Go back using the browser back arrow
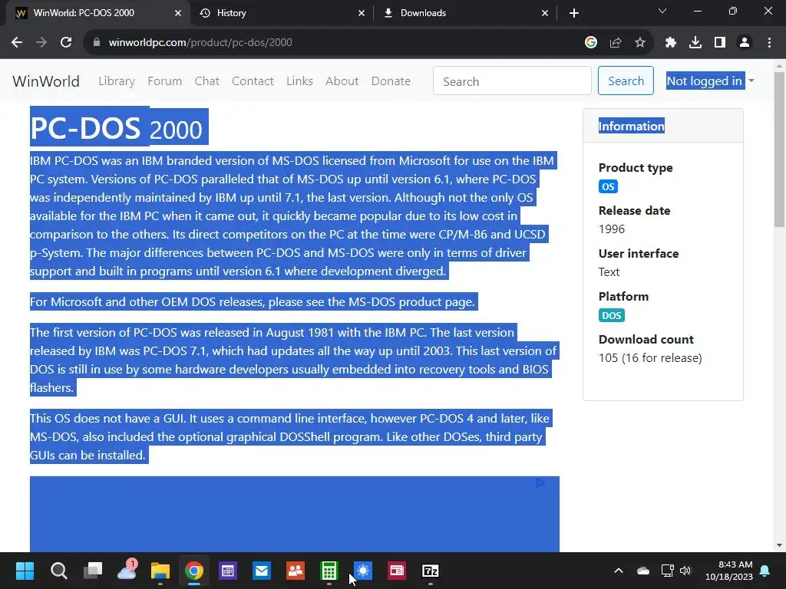786x589 pixels. [17, 43]
